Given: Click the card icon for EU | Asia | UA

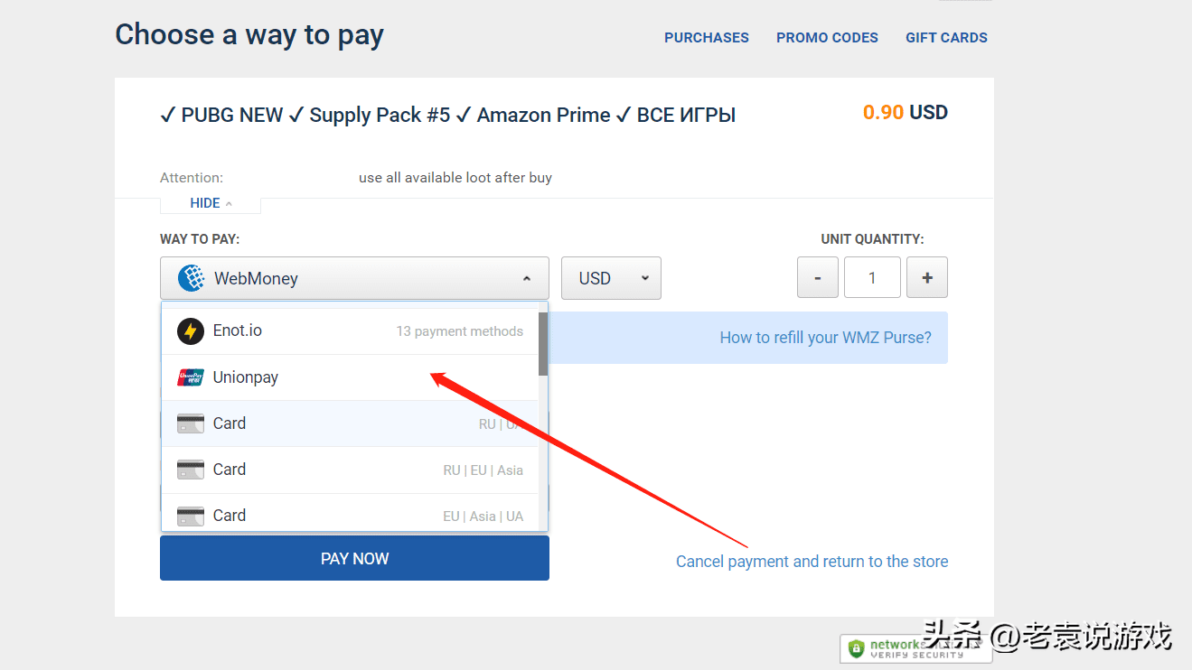Looking at the screenshot, I should pyautogui.click(x=191, y=516).
